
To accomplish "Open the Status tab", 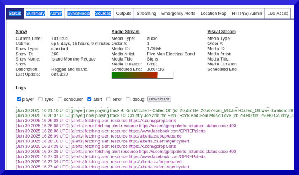I will (15, 14).
